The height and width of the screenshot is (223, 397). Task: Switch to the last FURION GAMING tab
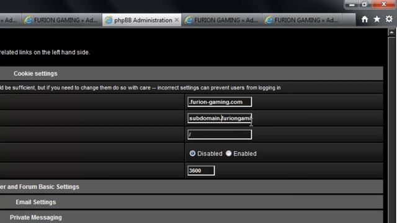pos(302,20)
